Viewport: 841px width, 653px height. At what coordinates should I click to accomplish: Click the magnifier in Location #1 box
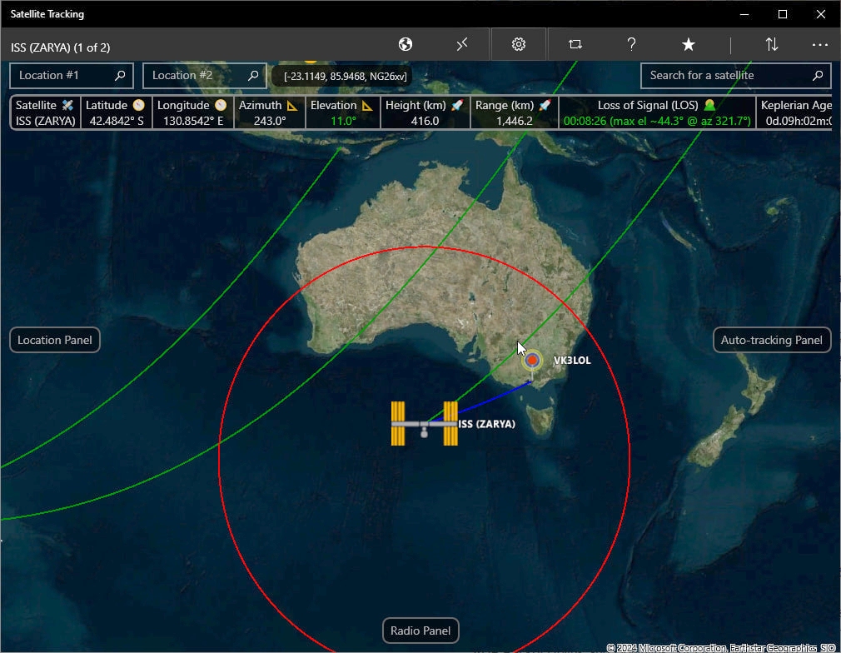pos(120,76)
